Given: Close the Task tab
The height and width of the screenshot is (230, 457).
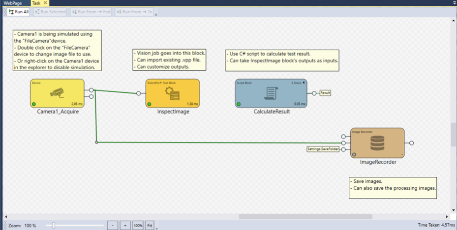Looking at the screenshot, I should click(45, 3).
